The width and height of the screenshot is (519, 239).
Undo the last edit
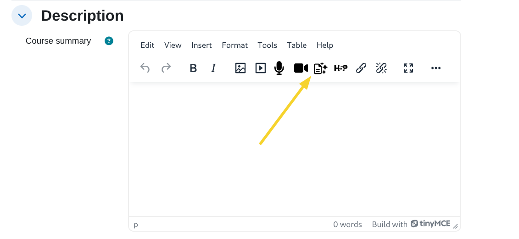[145, 68]
